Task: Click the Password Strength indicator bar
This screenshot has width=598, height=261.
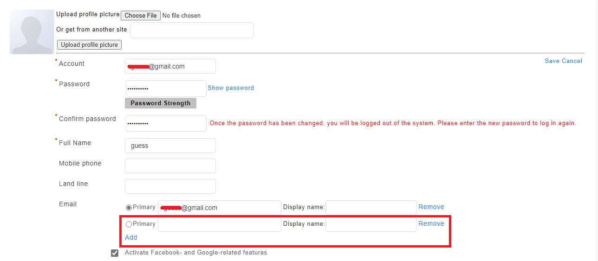Action: [x=161, y=103]
